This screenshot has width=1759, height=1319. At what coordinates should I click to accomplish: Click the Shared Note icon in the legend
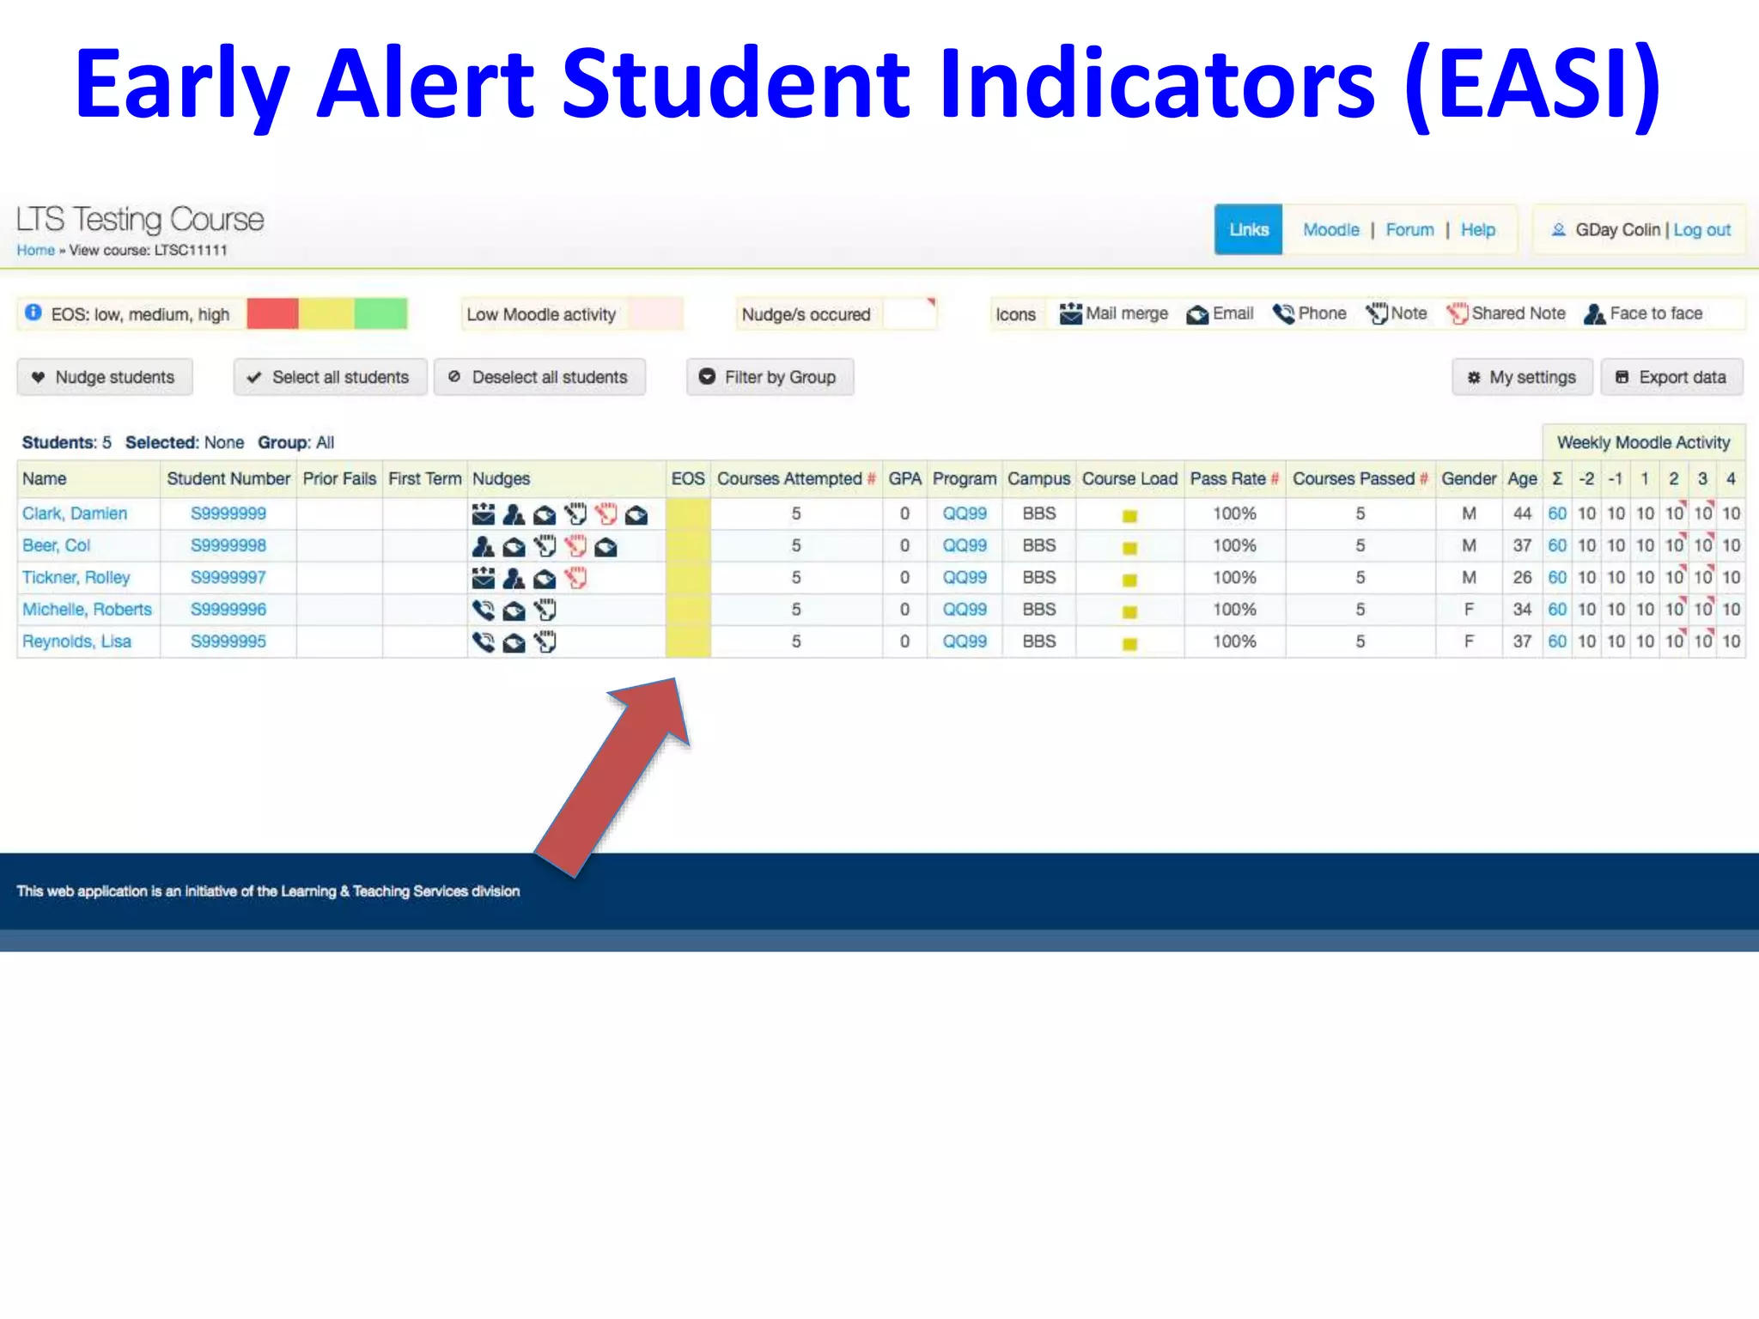tap(1457, 314)
